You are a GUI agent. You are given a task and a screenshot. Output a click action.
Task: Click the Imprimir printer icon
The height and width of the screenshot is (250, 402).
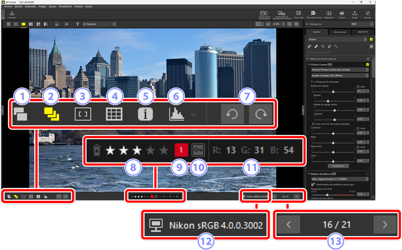342,14
